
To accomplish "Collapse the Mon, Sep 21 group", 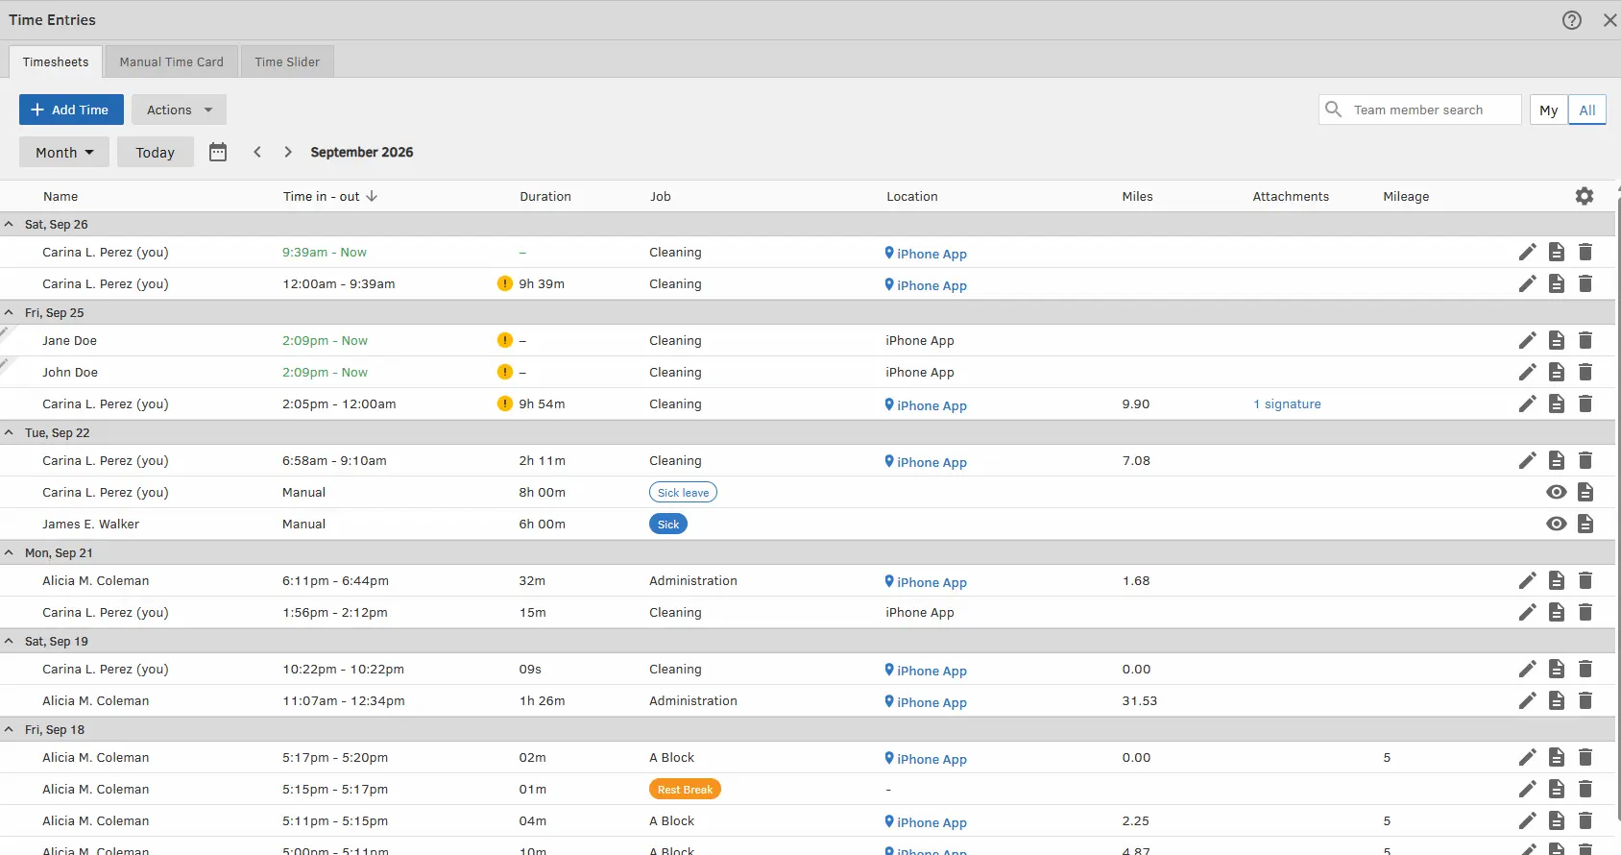I will [9, 552].
